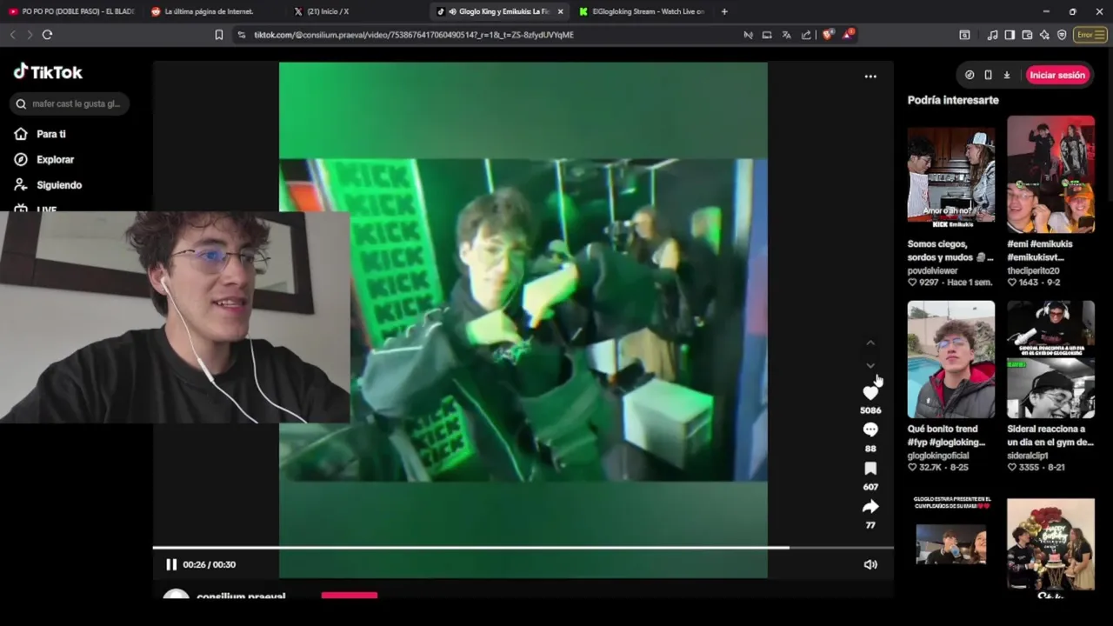Go to next video arrow

[x=870, y=365]
